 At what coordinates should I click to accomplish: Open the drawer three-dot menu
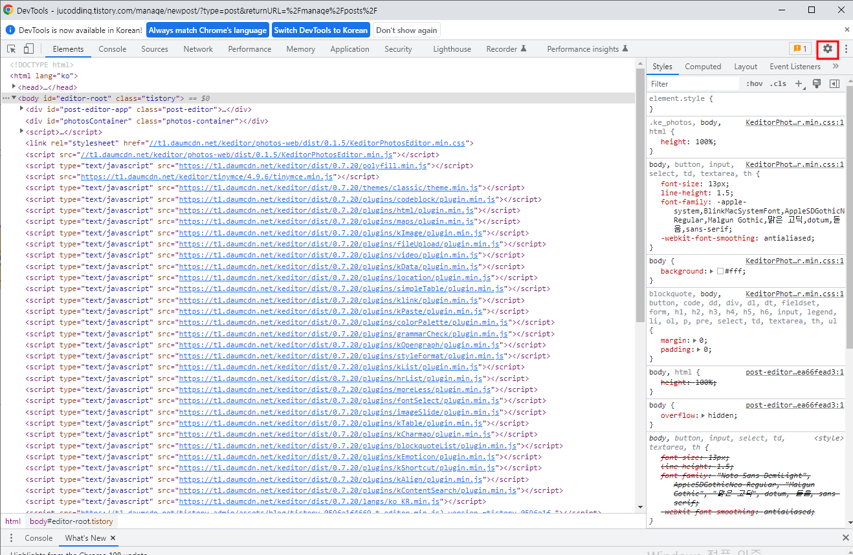point(10,538)
